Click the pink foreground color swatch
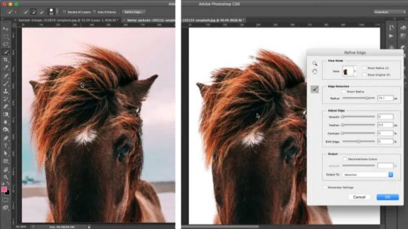 click(x=4, y=189)
